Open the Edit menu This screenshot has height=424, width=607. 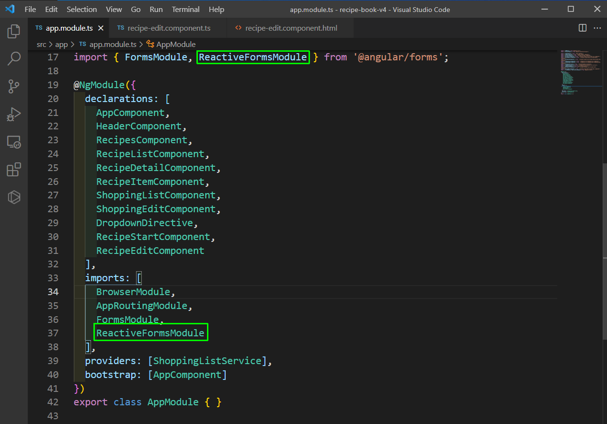(x=51, y=9)
